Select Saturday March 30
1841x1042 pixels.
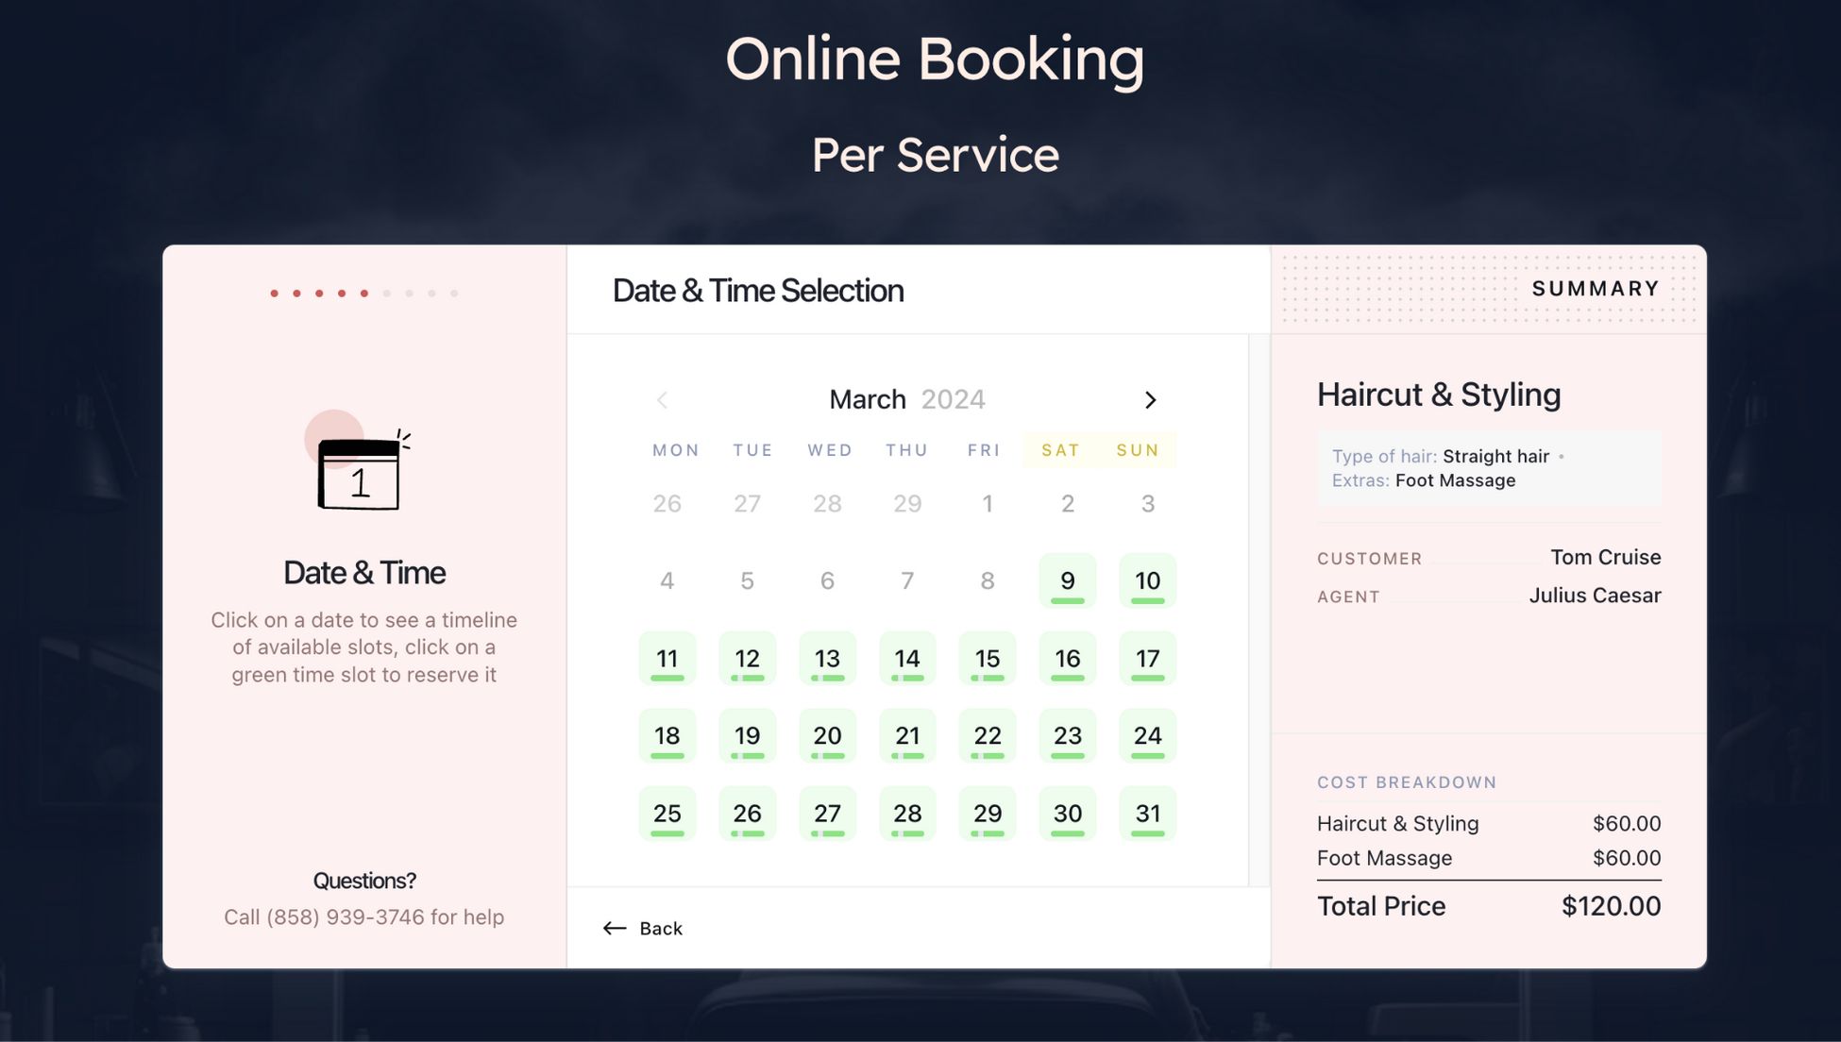[x=1068, y=813]
